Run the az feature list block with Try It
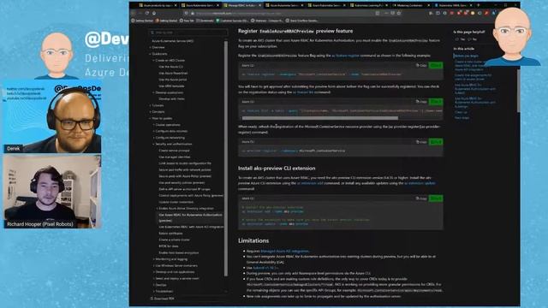 coord(436,102)
